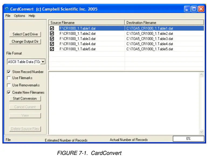Enable the Use Filemarks checkbox
The image size is (211, 157).
tap(9, 78)
